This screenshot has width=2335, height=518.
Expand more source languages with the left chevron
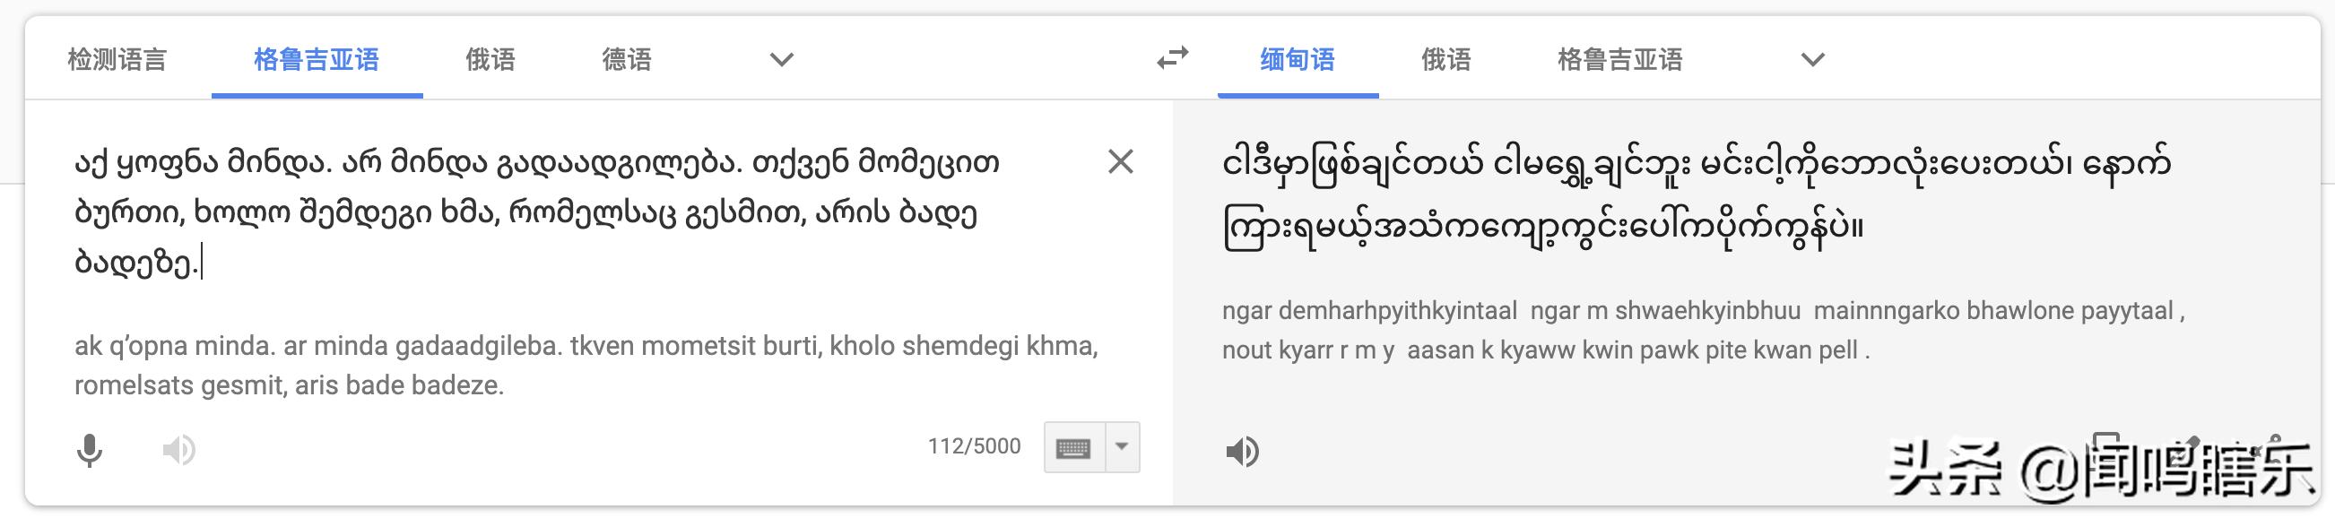point(779,60)
